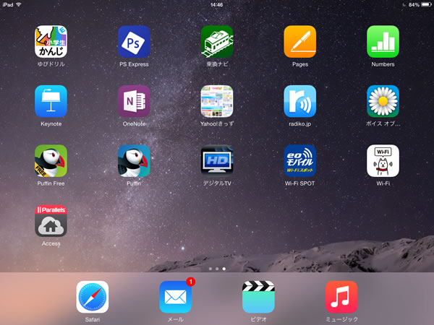Launch PS Express app

tap(134, 42)
